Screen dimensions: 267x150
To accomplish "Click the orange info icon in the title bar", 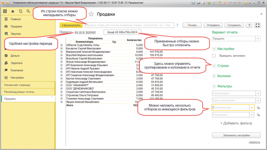I will click(x=246, y=3).
